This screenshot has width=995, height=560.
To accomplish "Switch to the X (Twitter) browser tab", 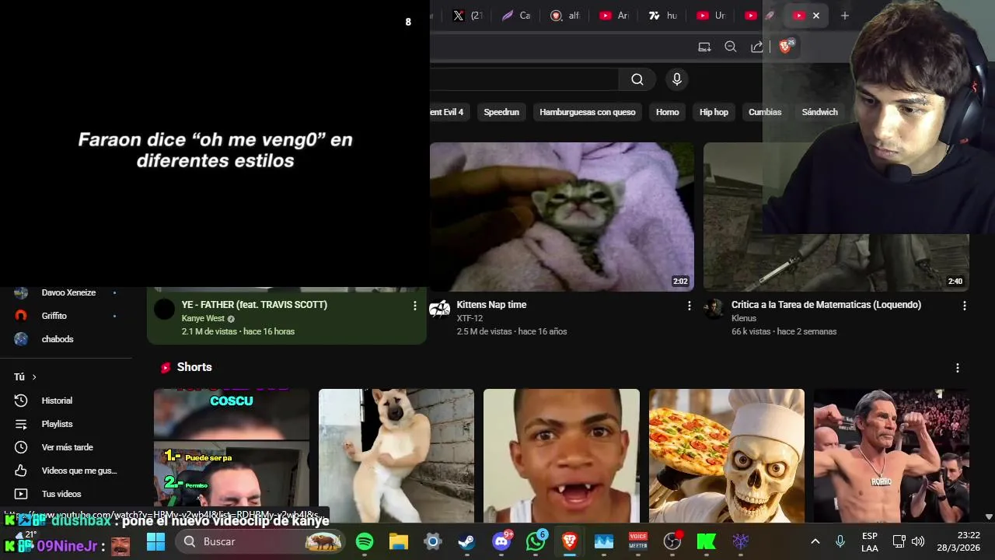I will pos(468,16).
